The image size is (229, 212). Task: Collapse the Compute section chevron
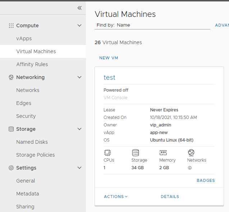click(x=79, y=26)
